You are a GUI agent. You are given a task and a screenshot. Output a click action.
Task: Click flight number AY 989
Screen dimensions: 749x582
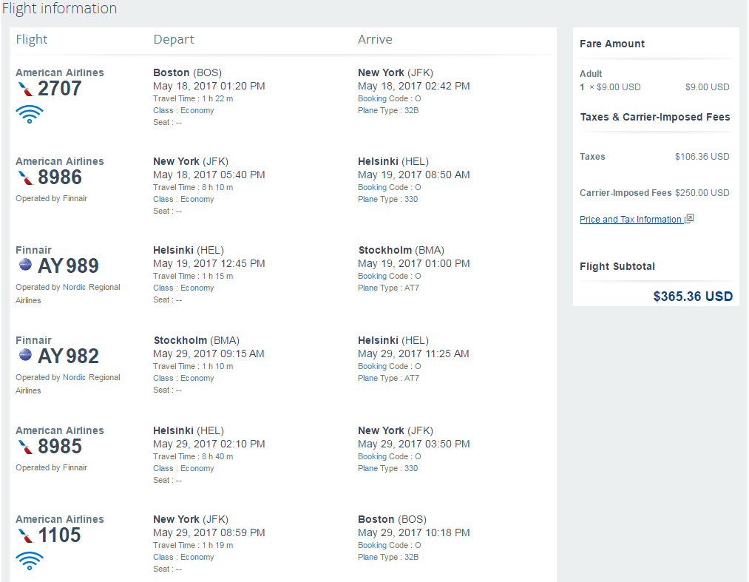click(68, 265)
